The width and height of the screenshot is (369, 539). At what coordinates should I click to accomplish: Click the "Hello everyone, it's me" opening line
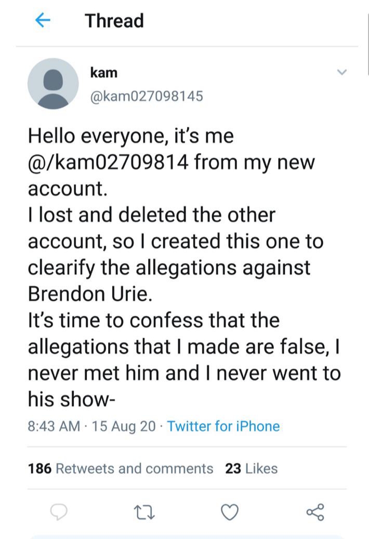point(130,137)
